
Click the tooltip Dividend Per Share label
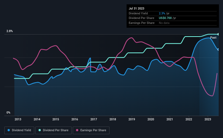142,18
